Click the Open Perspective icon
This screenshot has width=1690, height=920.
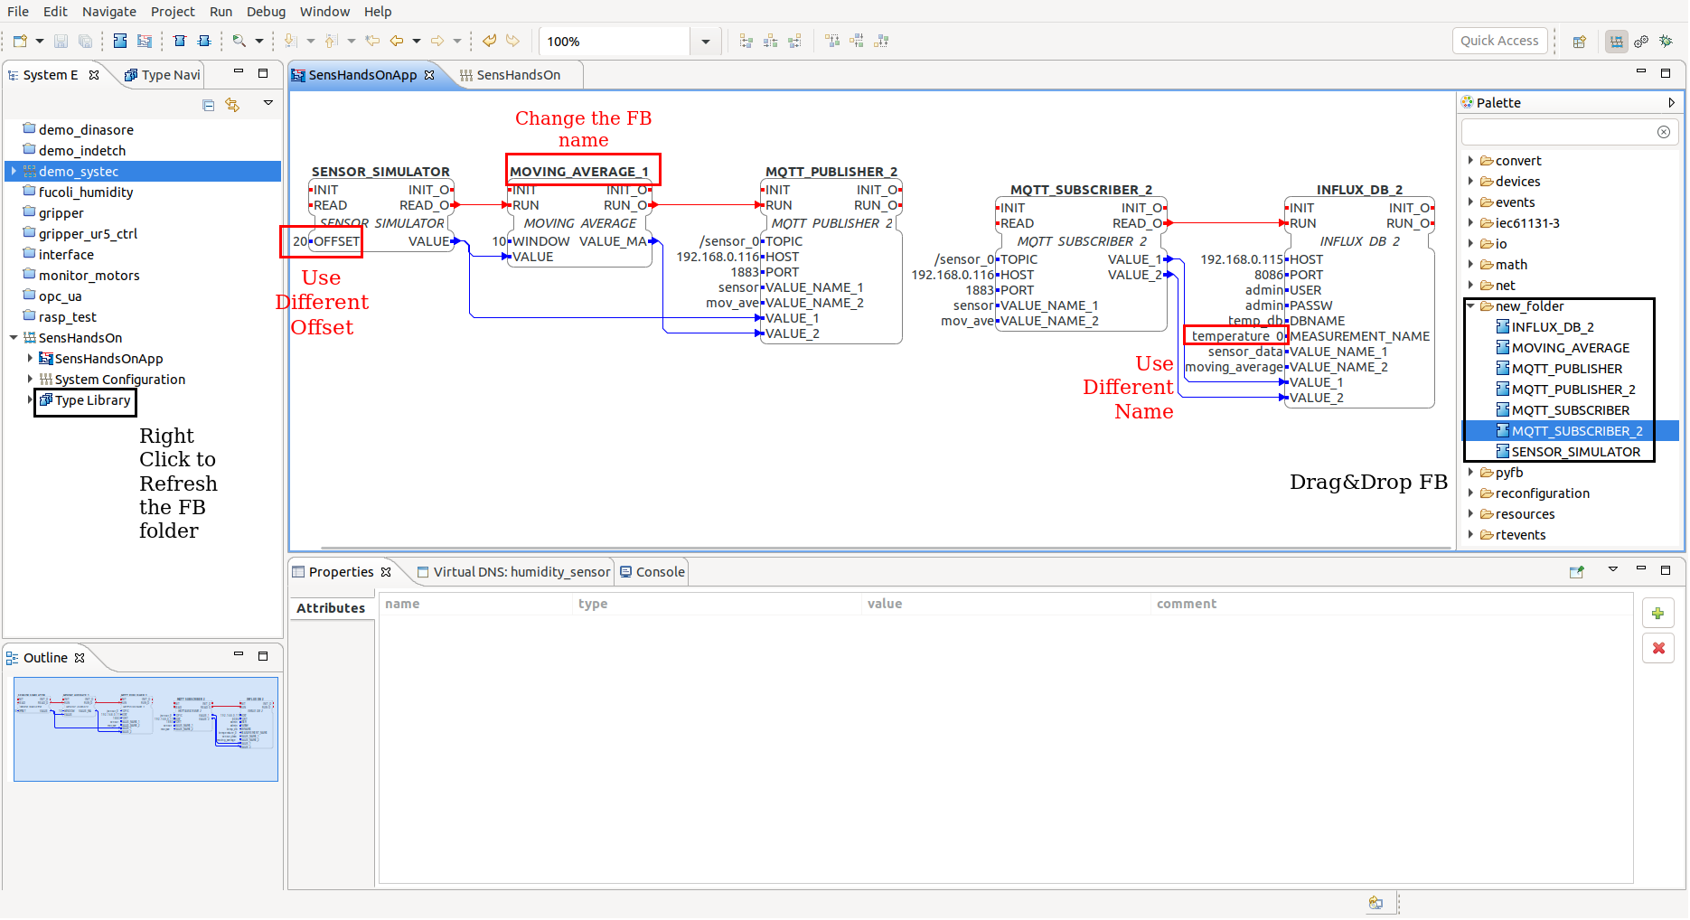pos(1579,42)
